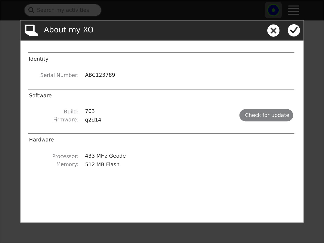Image resolution: width=324 pixels, height=243 pixels.
Task: Click the Serial Number label
Action: [x=59, y=75]
